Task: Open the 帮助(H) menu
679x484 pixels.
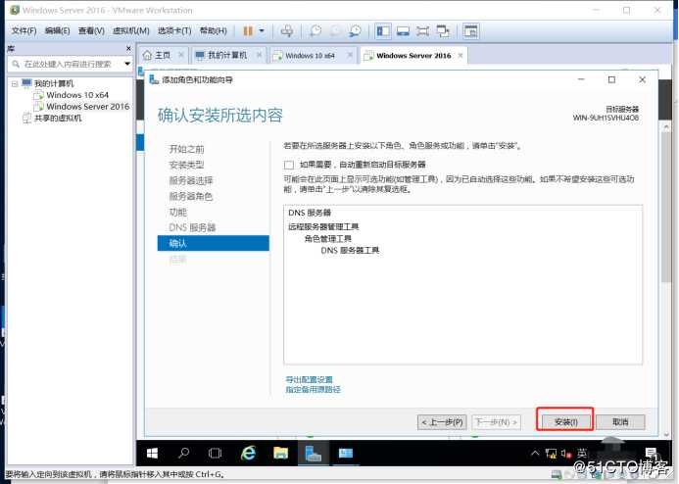Action: 213,31
